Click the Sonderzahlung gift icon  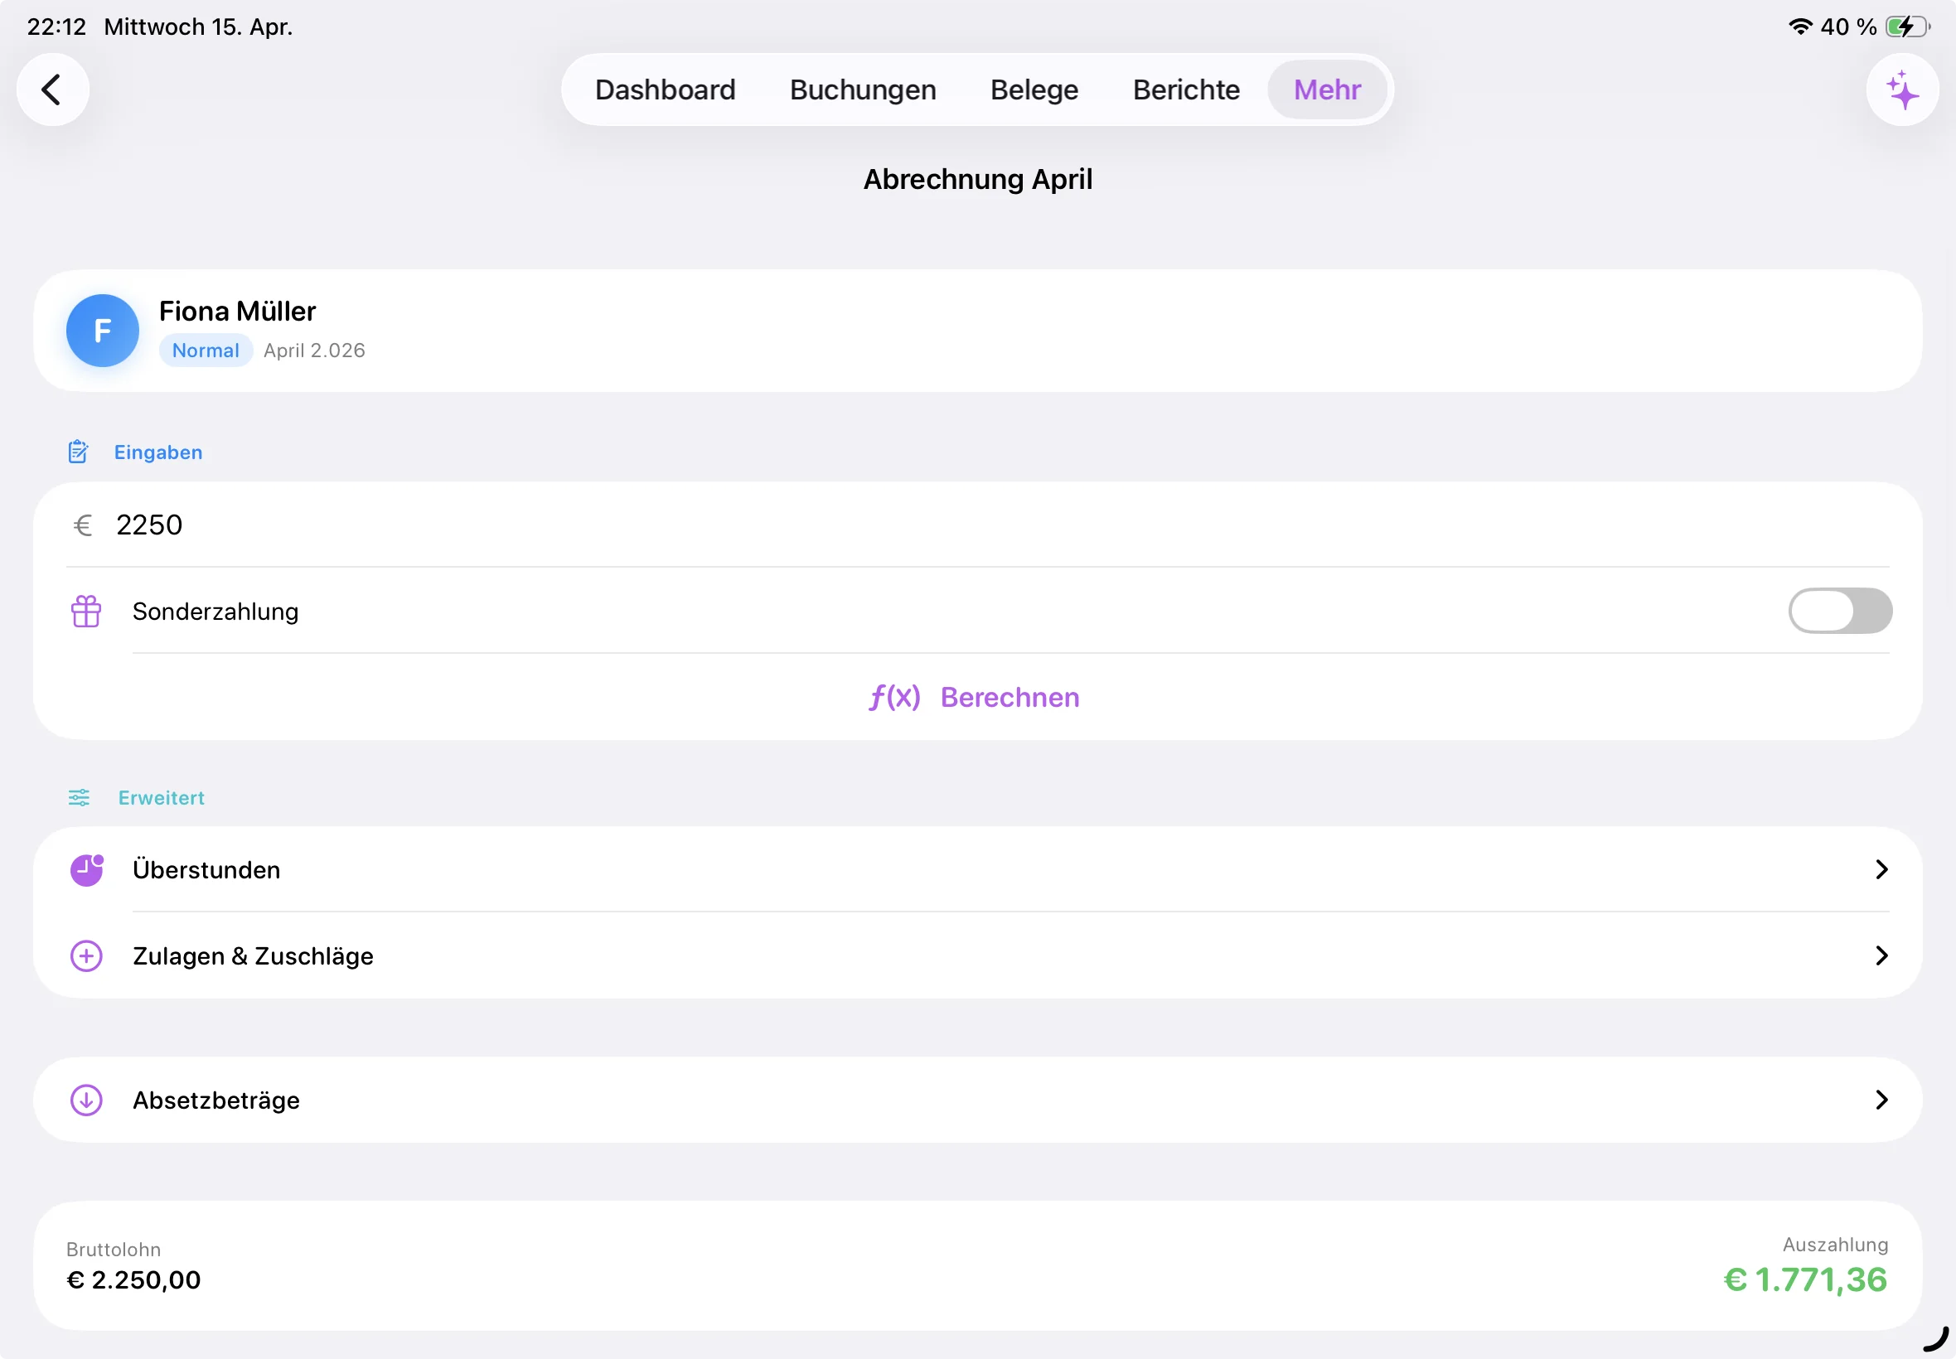pos(86,612)
